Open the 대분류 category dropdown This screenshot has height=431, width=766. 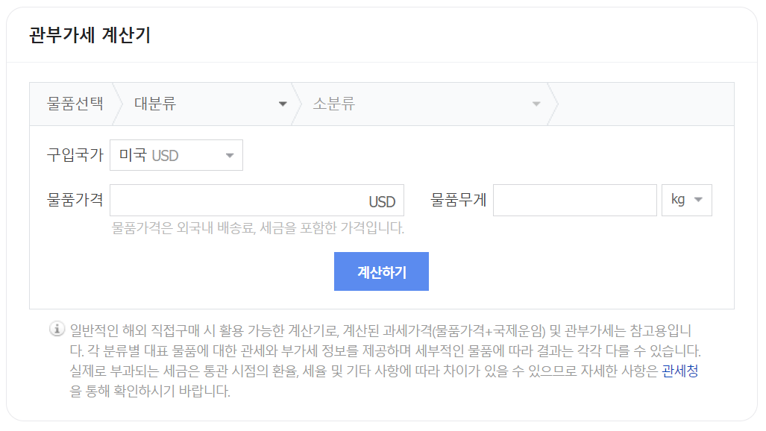[x=209, y=103]
